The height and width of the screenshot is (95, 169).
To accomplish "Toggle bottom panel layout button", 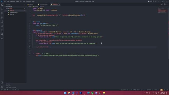I will tap(151, 1).
